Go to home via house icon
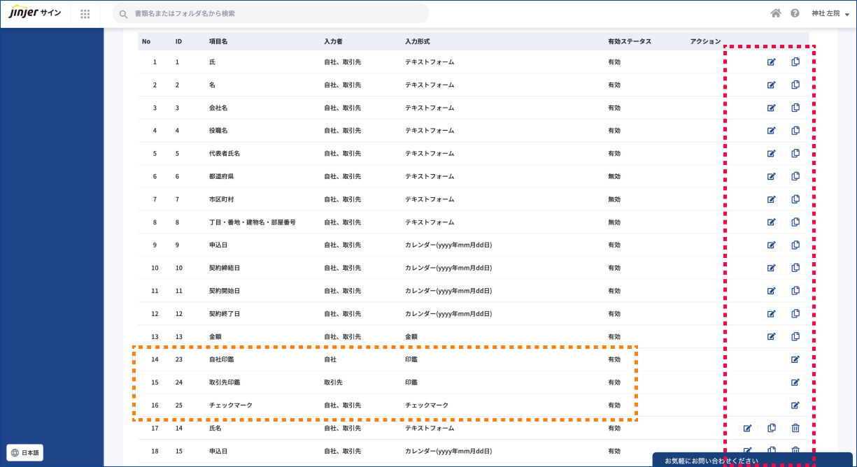857x467 pixels. 775,13
